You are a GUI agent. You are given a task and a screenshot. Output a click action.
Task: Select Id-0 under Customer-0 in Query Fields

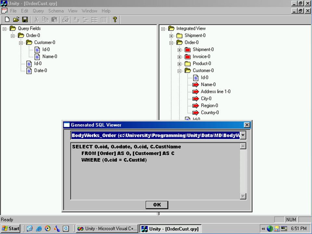pos(46,49)
